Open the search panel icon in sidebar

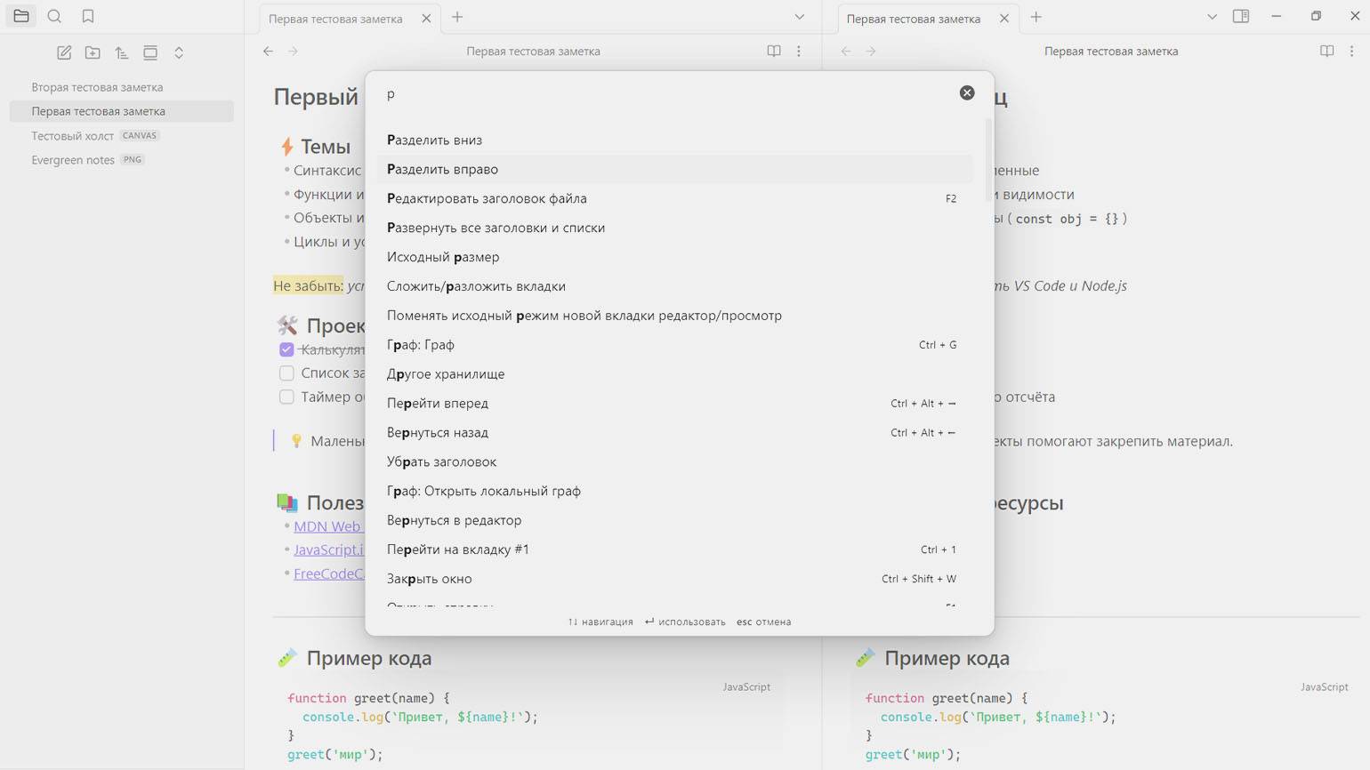54,16
